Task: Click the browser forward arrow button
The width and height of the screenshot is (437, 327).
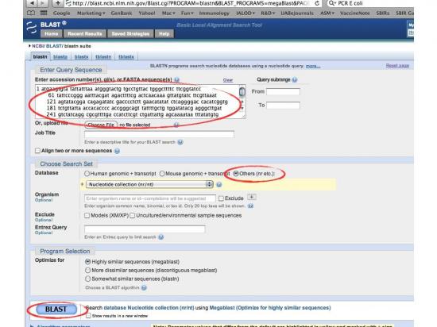Action: coord(43,3)
